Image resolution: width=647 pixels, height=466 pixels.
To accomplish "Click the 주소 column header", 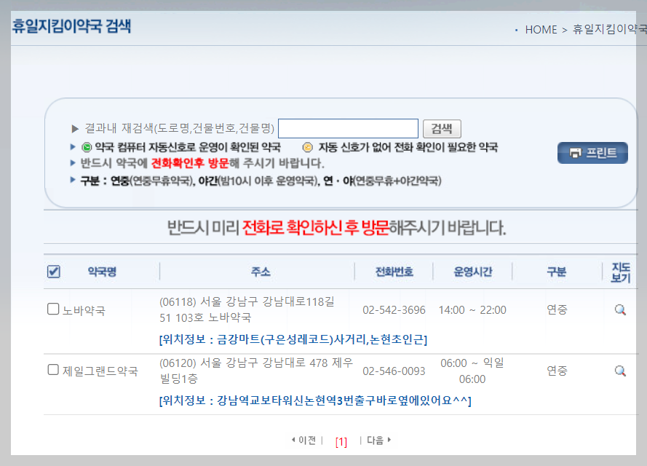I will coord(261,272).
